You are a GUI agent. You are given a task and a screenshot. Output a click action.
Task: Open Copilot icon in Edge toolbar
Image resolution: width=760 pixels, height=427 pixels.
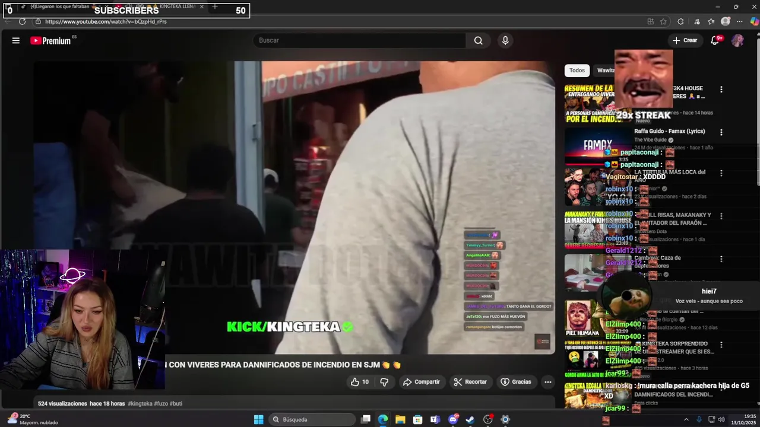click(x=754, y=21)
